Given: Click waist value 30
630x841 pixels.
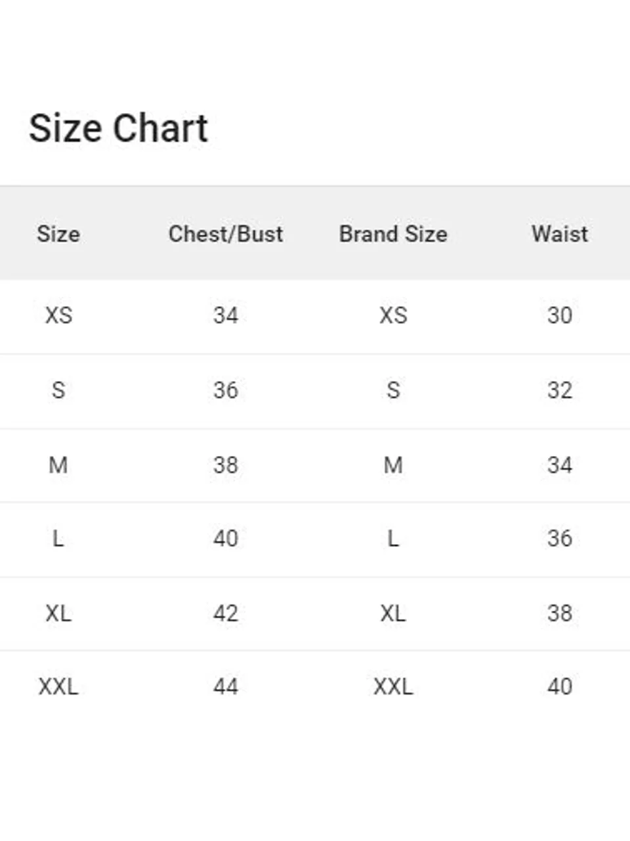Looking at the screenshot, I should [560, 315].
